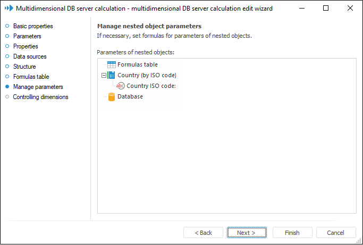Switch to the Properties wizard step
Screen dimensions: 363x245
click(26, 46)
